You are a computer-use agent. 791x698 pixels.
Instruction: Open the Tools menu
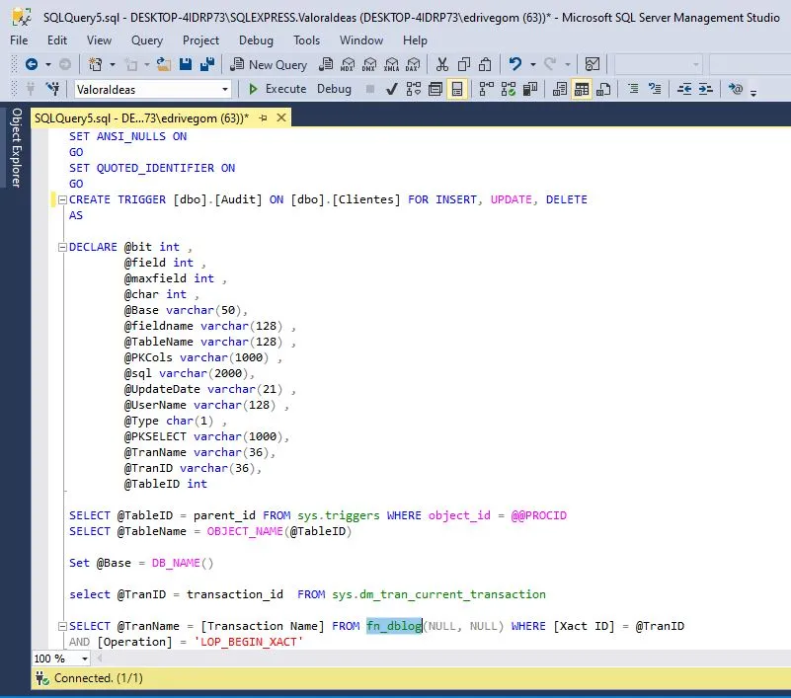click(307, 40)
